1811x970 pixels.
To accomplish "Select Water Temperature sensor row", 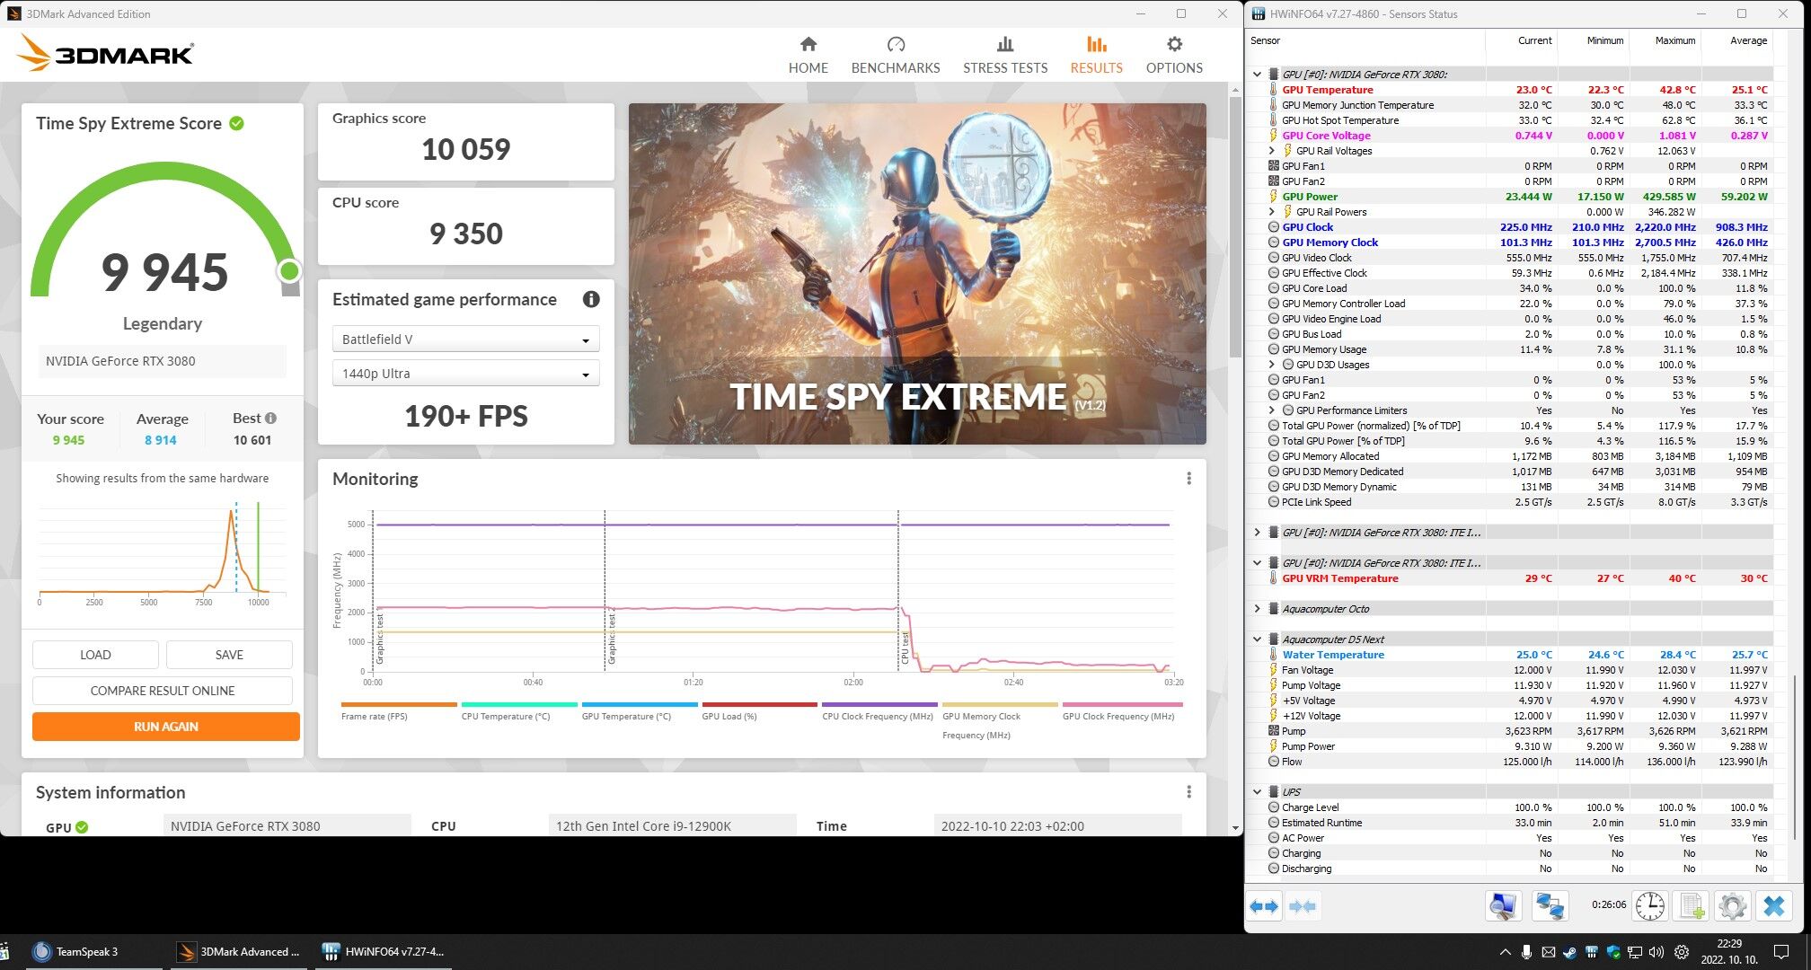I will point(1518,655).
